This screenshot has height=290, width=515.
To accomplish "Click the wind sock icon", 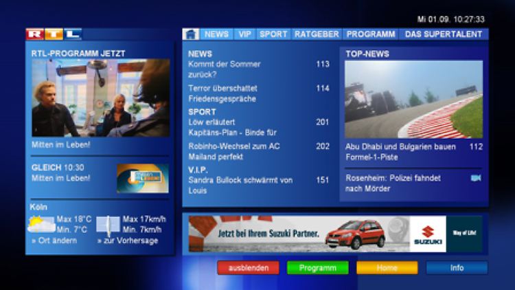I will click(x=108, y=225).
